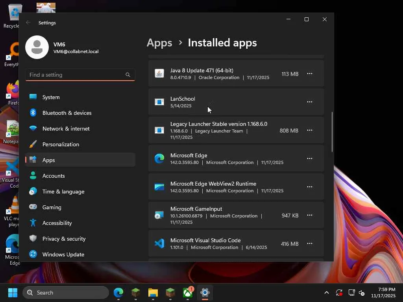Viewport: 403px width, 302px height.
Task: Click the Windows Update refresh icon
Action: [x=33, y=254]
